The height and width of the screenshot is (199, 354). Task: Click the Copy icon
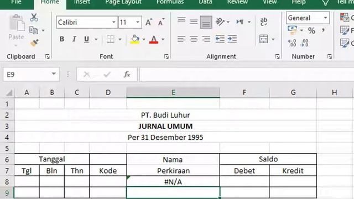click(34, 30)
